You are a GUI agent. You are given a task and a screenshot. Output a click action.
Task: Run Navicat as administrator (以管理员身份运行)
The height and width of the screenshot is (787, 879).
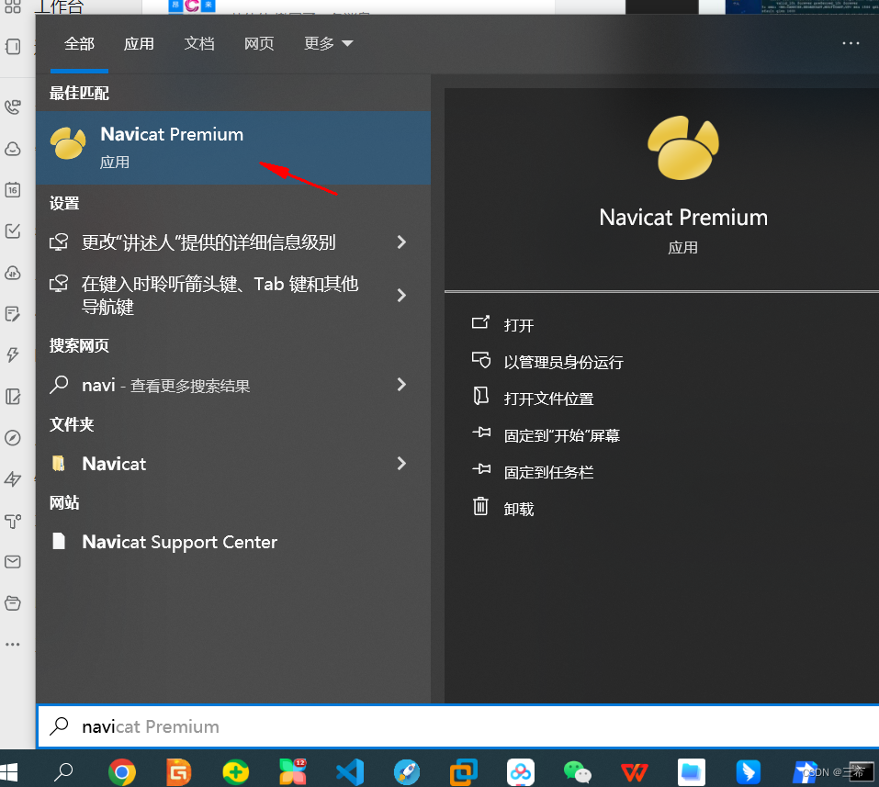click(x=563, y=362)
